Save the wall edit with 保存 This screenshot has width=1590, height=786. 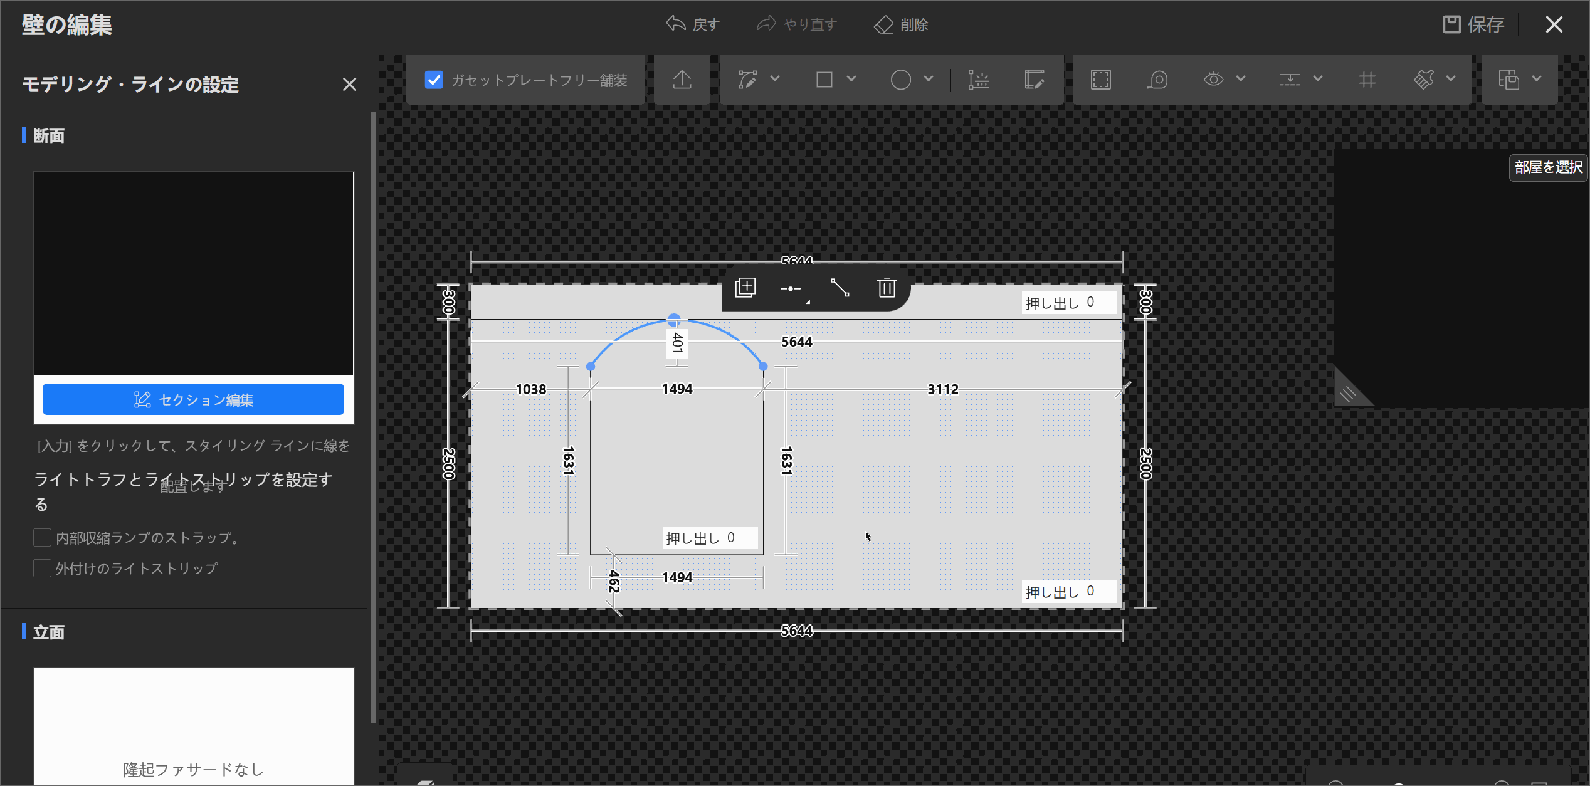(x=1473, y=24)
